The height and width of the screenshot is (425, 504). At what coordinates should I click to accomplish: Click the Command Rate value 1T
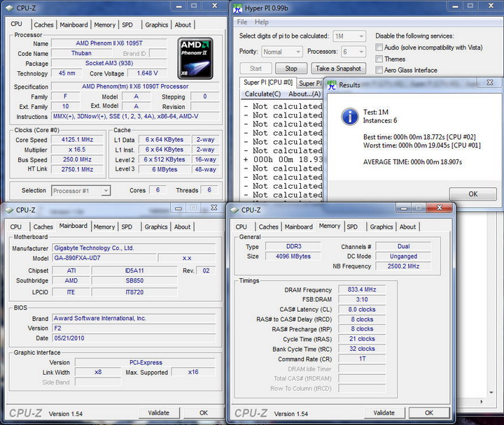coord(362,359)
